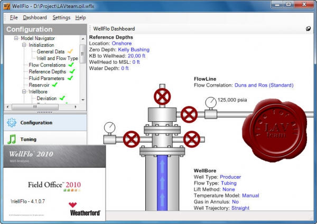Click the icon at the Dashboard header's right end
317x224 pixels.
click(308, 28)
